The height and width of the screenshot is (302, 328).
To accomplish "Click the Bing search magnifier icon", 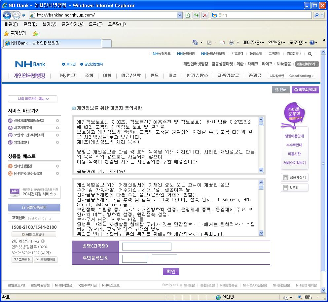I will (316, 15).
